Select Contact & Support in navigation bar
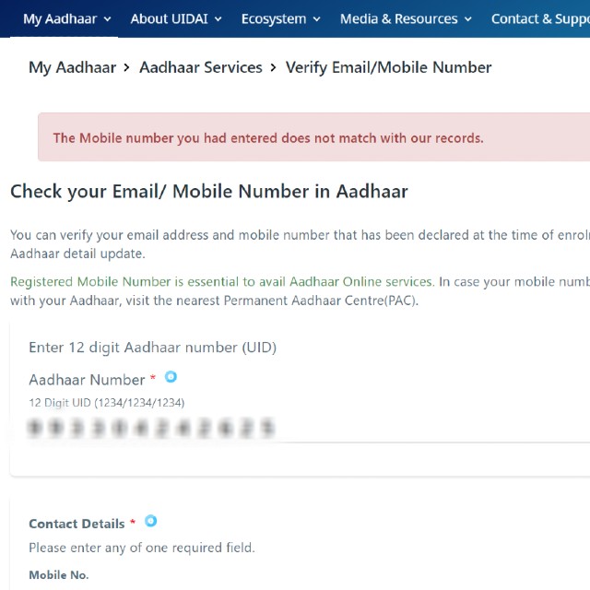Image resolution: width=590 pixels, height=590 pixels. pyautogui.click(x=540, y=18)
